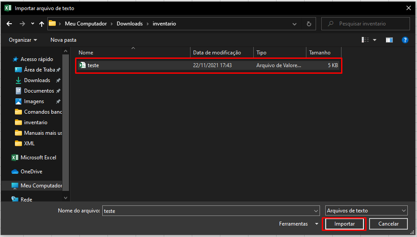Expand the Nome do arquivo dropdown
The height and width of the screenshot is (237, 417).
[x=316, y=211]
